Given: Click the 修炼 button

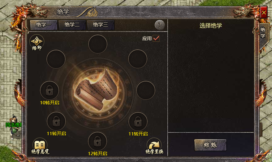Looking at the screenshot, I should [210, 145].
